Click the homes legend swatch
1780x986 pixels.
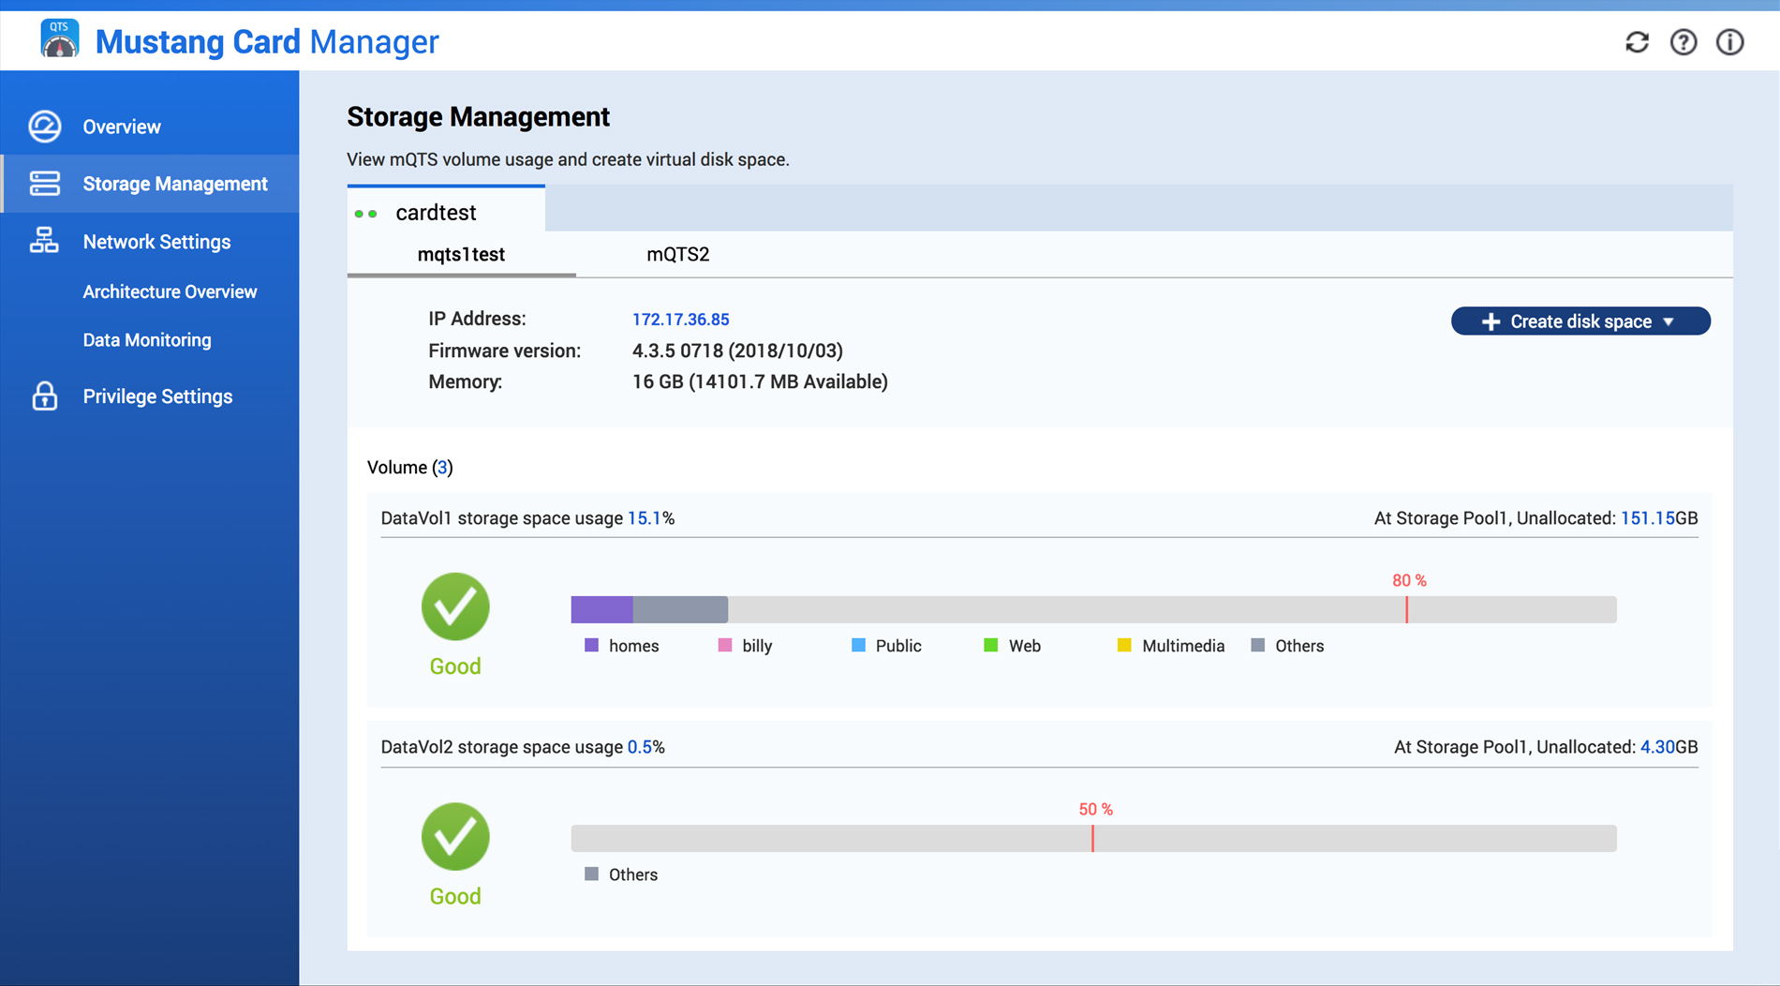click(x=591, y=645)
